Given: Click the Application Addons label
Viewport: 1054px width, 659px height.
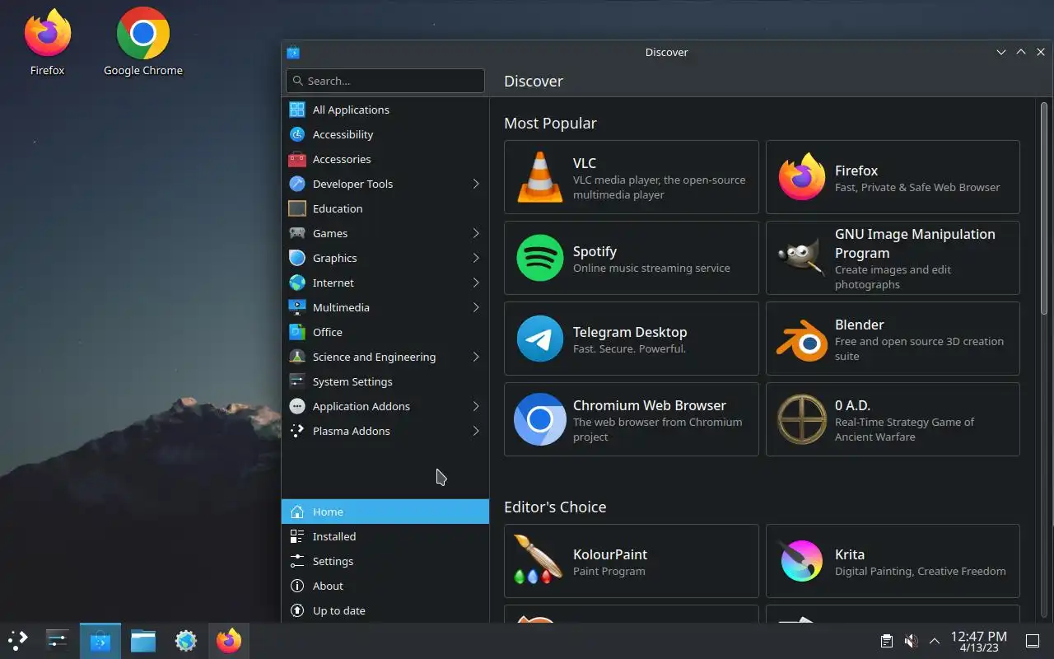Looking at the screenshot, I should tap(361, 406).
